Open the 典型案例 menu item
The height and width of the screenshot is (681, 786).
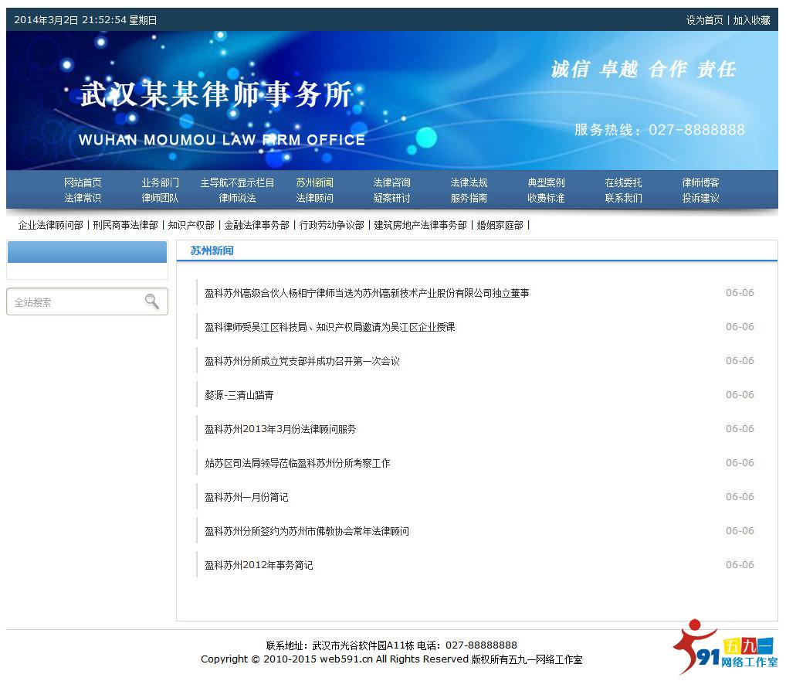(545, 182)
